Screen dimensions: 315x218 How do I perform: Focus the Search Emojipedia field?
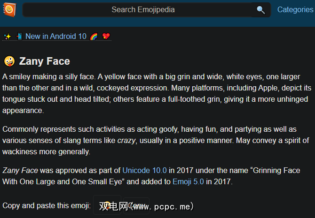coord(143,9)
